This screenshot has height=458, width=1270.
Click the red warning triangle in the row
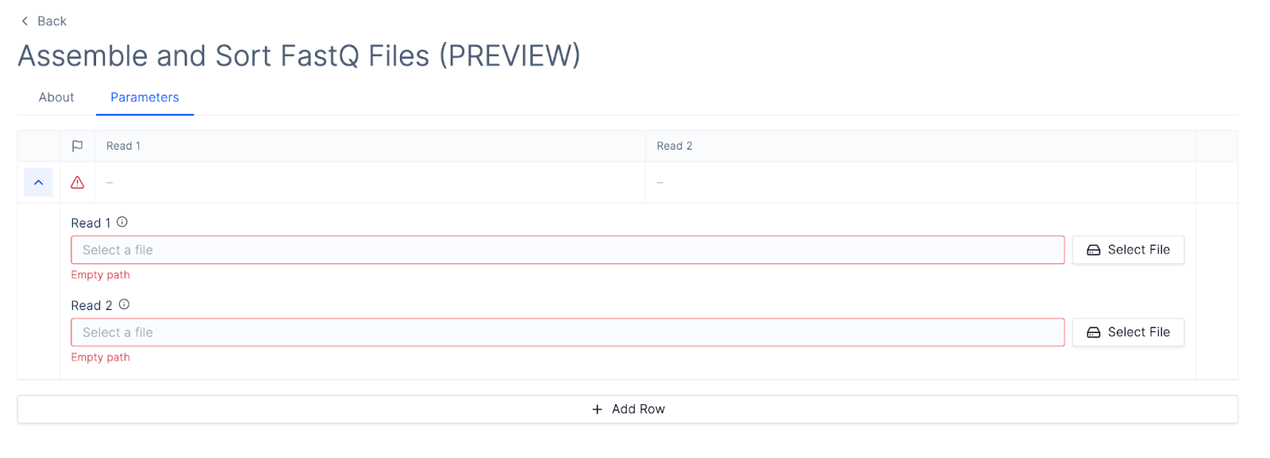[x=77, y=182]
